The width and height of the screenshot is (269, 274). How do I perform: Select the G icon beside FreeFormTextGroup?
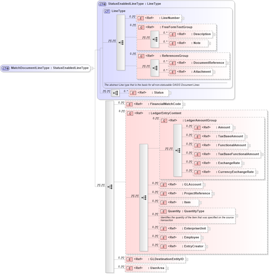tap(141, 27)
